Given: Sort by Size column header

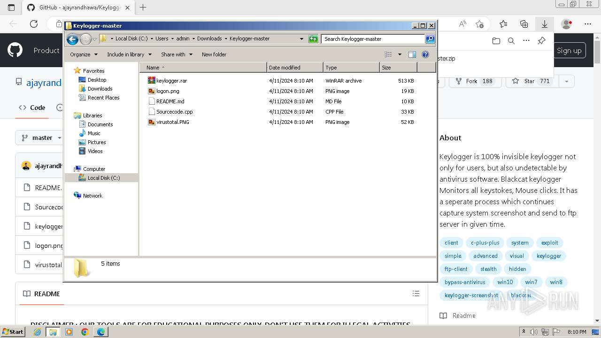Looking at the screenshot, I should [398, 68].
